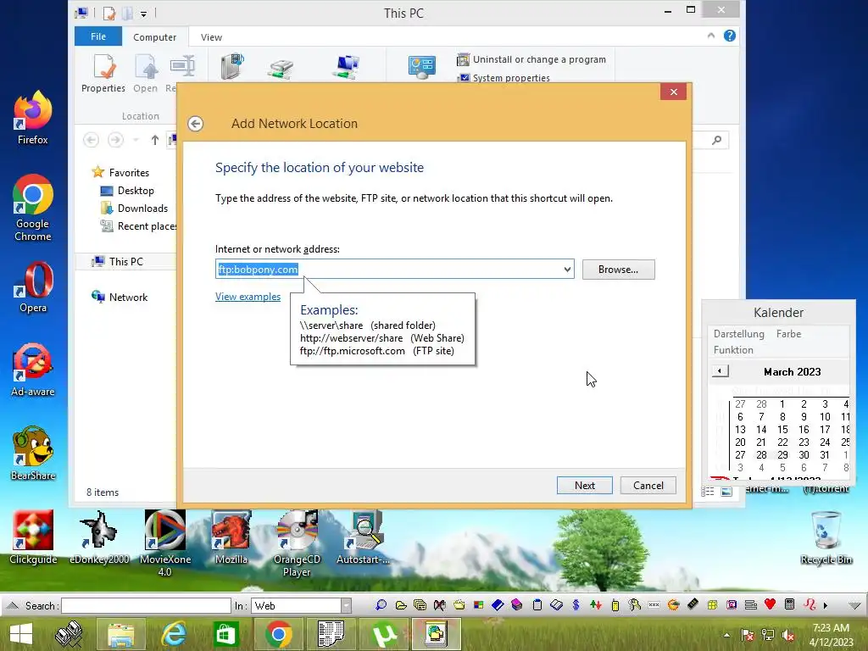Open the Mozilla desktop shortcut
868x651 pixels.
231,537
